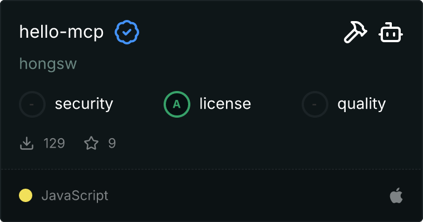Screen dimensions: 423x222
Task: Open the hello-mcp server title
Action: (61, 32)
